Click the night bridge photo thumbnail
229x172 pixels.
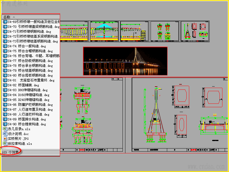[x=125, y=61]
